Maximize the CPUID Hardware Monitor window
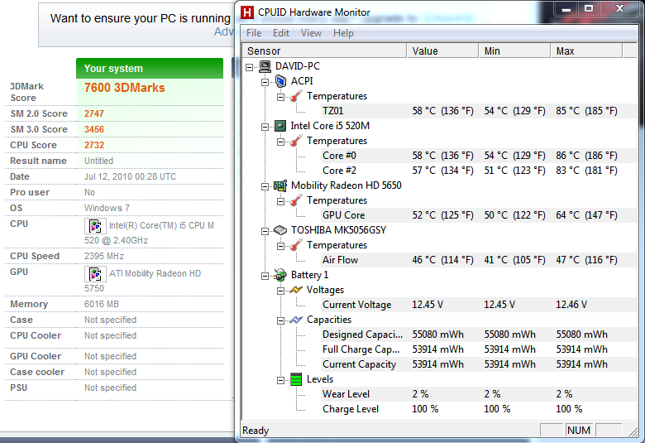This screenshot has height=443, width=645. click(x=589, y=8)
